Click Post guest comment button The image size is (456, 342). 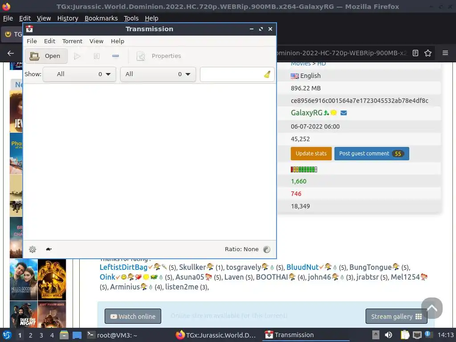click(x=372, y=154)
